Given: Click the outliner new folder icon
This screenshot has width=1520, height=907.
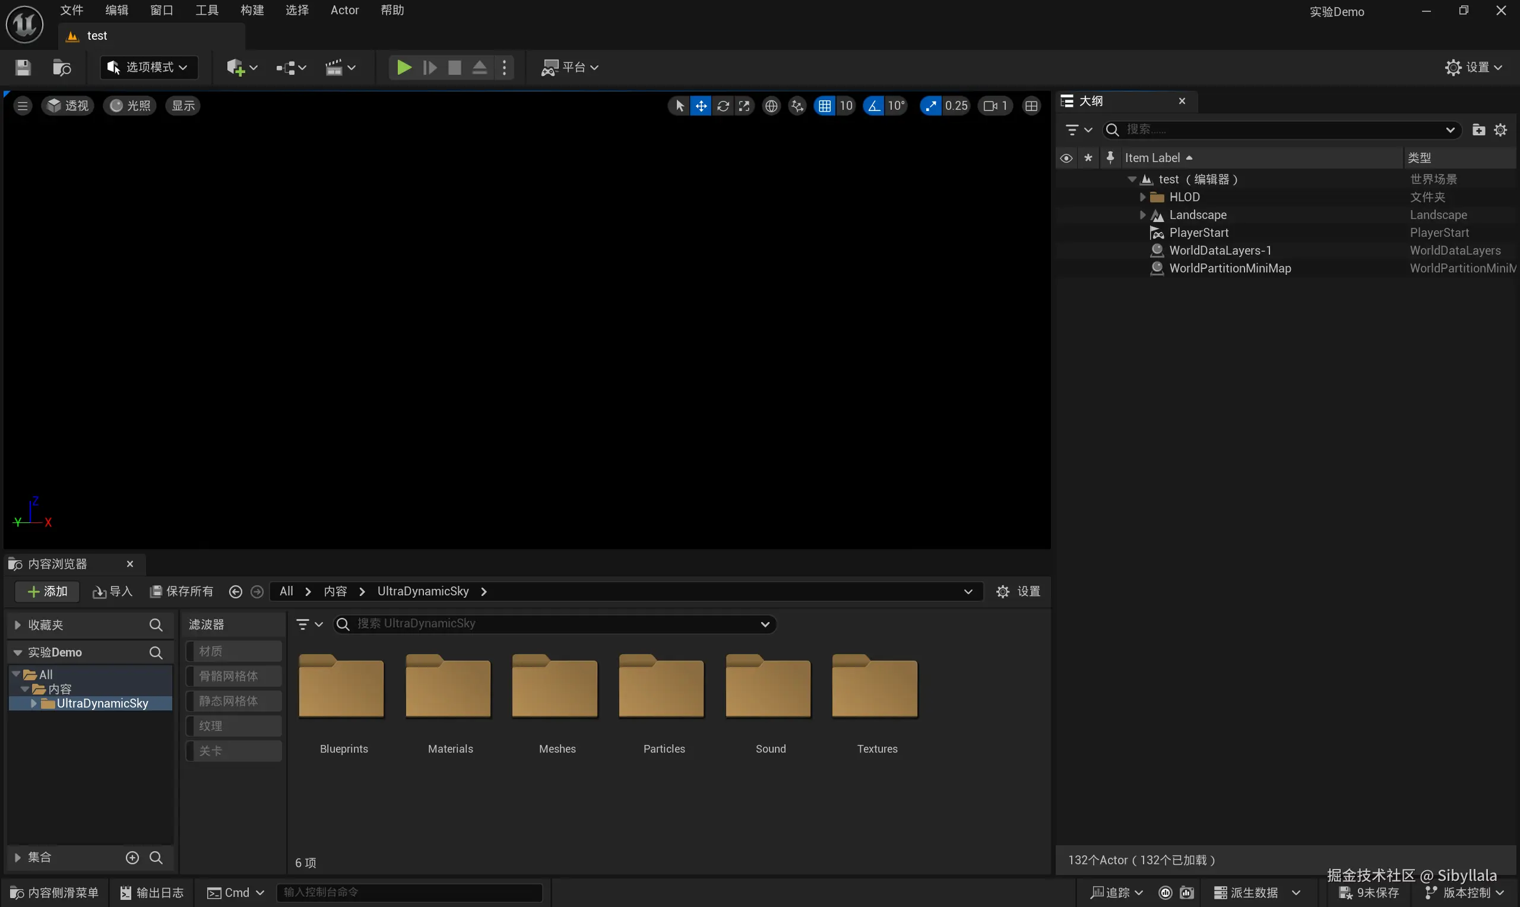Looking at the screenshot, I should click(1478, 129).
